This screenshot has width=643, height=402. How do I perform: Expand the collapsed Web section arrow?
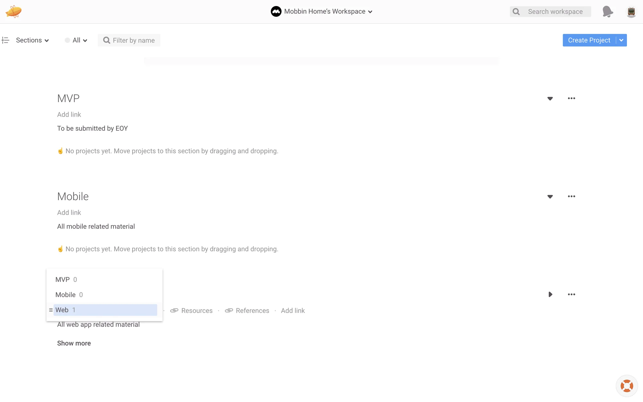click(x=550, y=294)
